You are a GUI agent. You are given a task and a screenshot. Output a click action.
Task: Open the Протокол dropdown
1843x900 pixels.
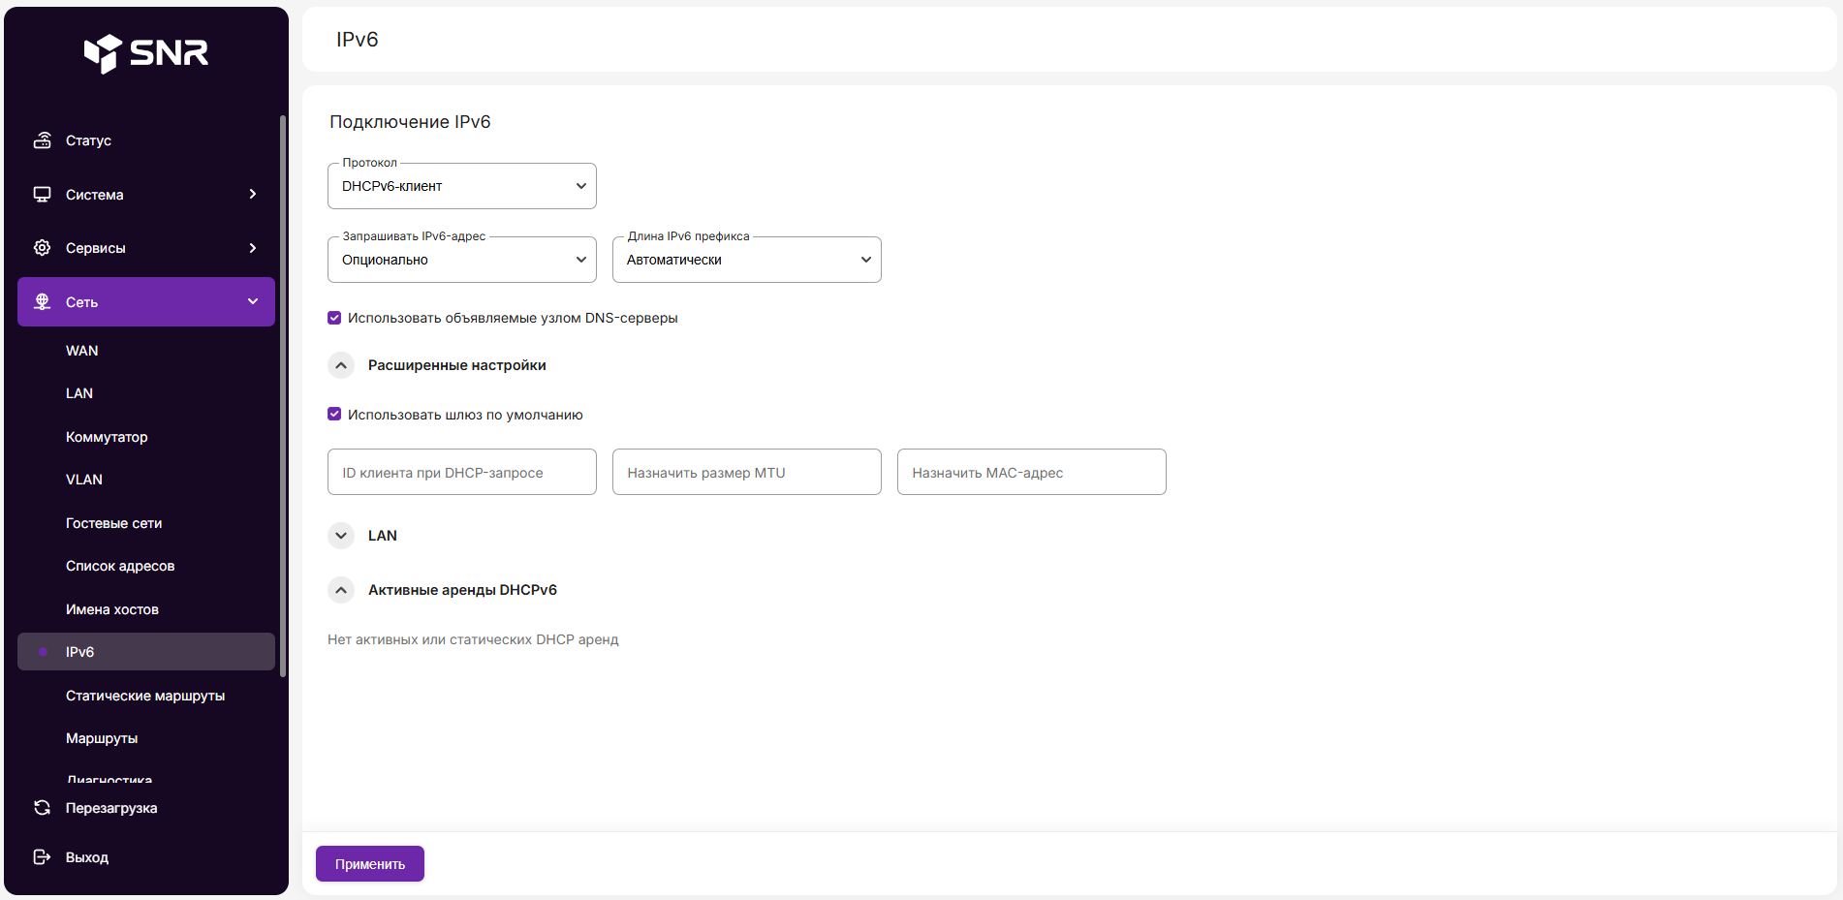pyautogui.click(x=461, y=186)
